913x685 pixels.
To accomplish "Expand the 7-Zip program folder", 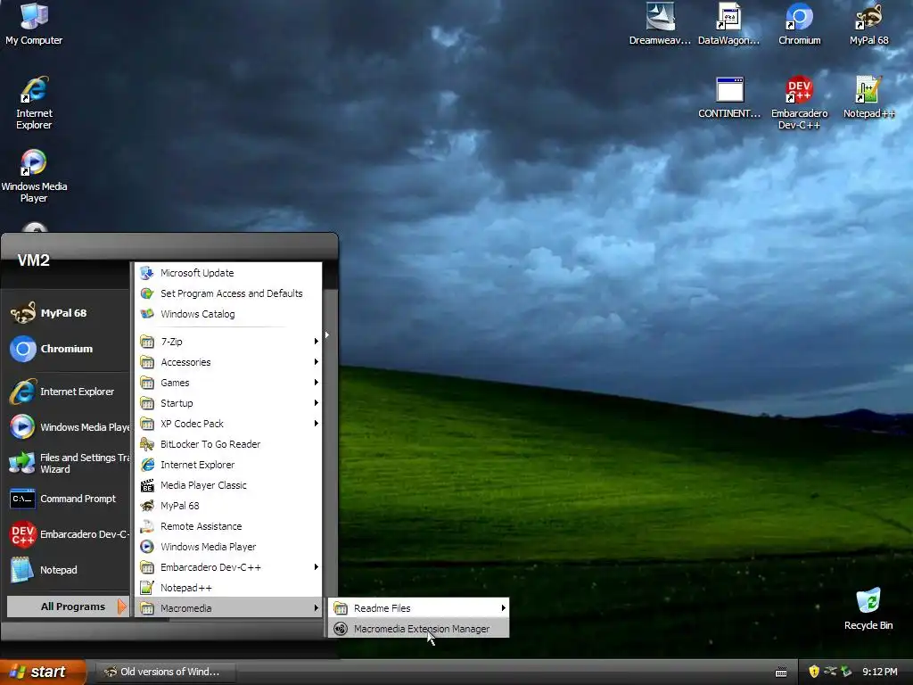I will coord(228,342).
